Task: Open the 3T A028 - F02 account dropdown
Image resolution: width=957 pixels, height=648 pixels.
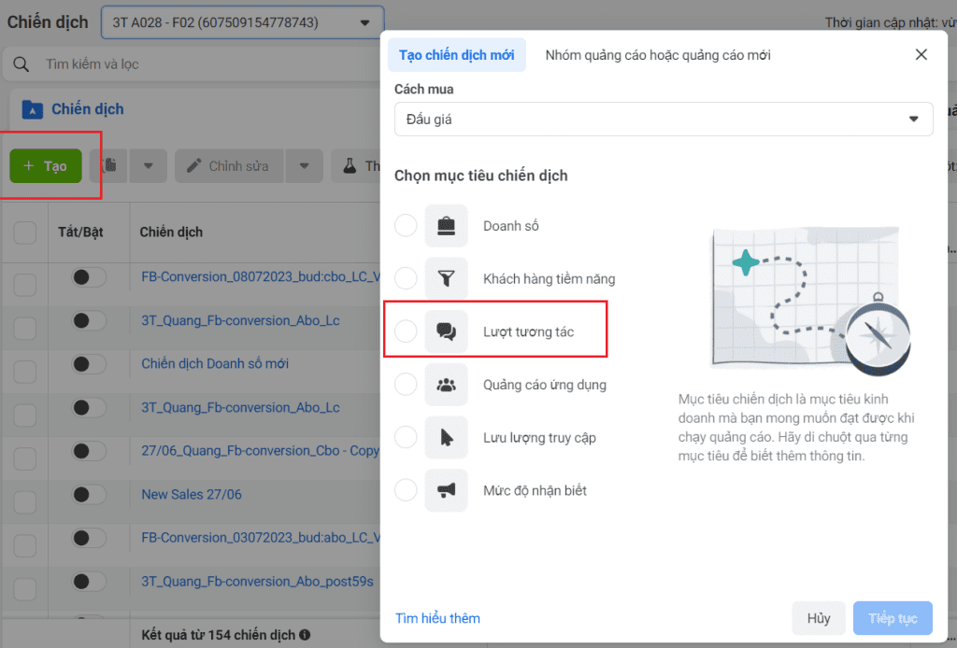Action: pyautogui.click(x=242, y=22)
